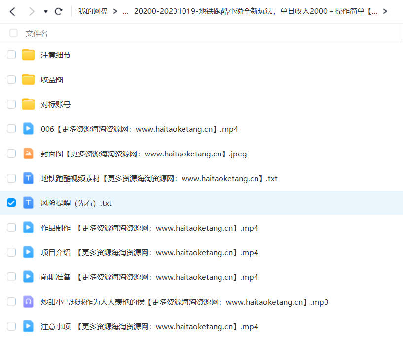The height and width of the screenshot is (347, 403).
Task: Click the video icon of 作品制作 mp4
Action: (x=28, y=228)
